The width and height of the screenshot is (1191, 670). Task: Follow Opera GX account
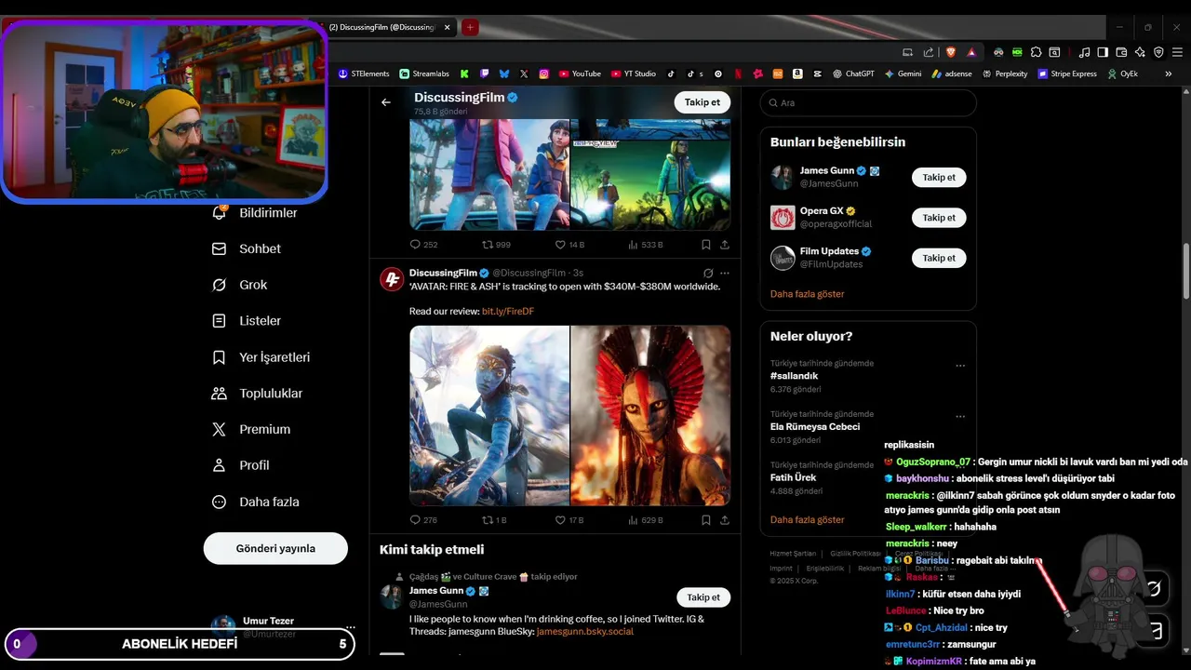(x=939, y=218)
